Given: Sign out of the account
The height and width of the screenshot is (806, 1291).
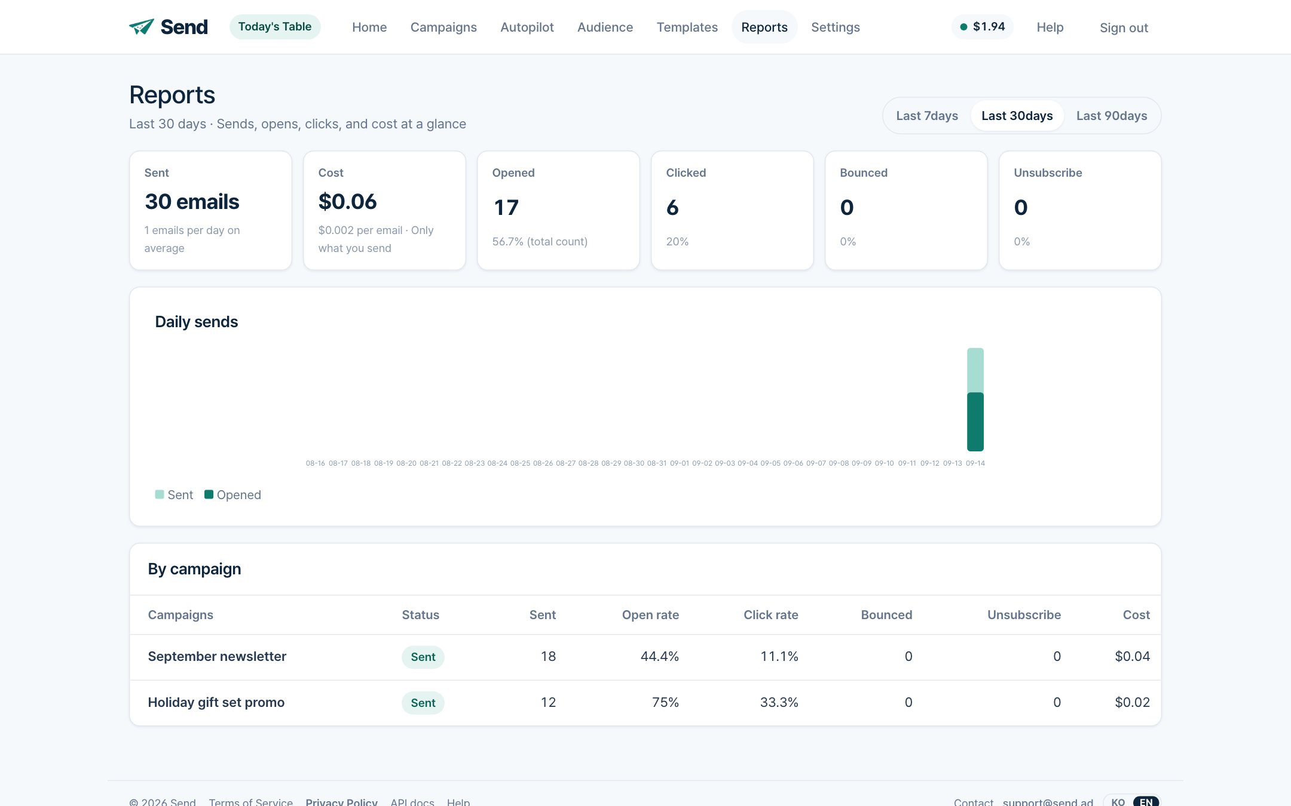Looking at the screenshot, I should point(1124,27).
